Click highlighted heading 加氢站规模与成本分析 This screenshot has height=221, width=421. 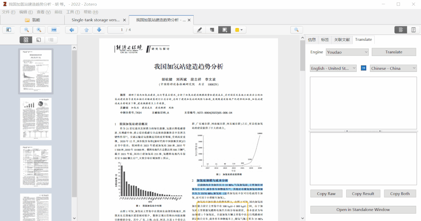212,181
